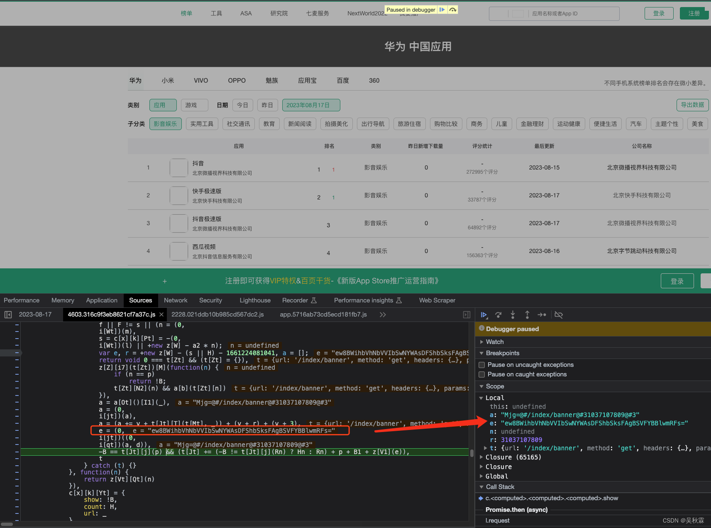Click Step into next function call icon
Image resolution: width=711 pixels, height=528 pixels.
tap(513, 315)
